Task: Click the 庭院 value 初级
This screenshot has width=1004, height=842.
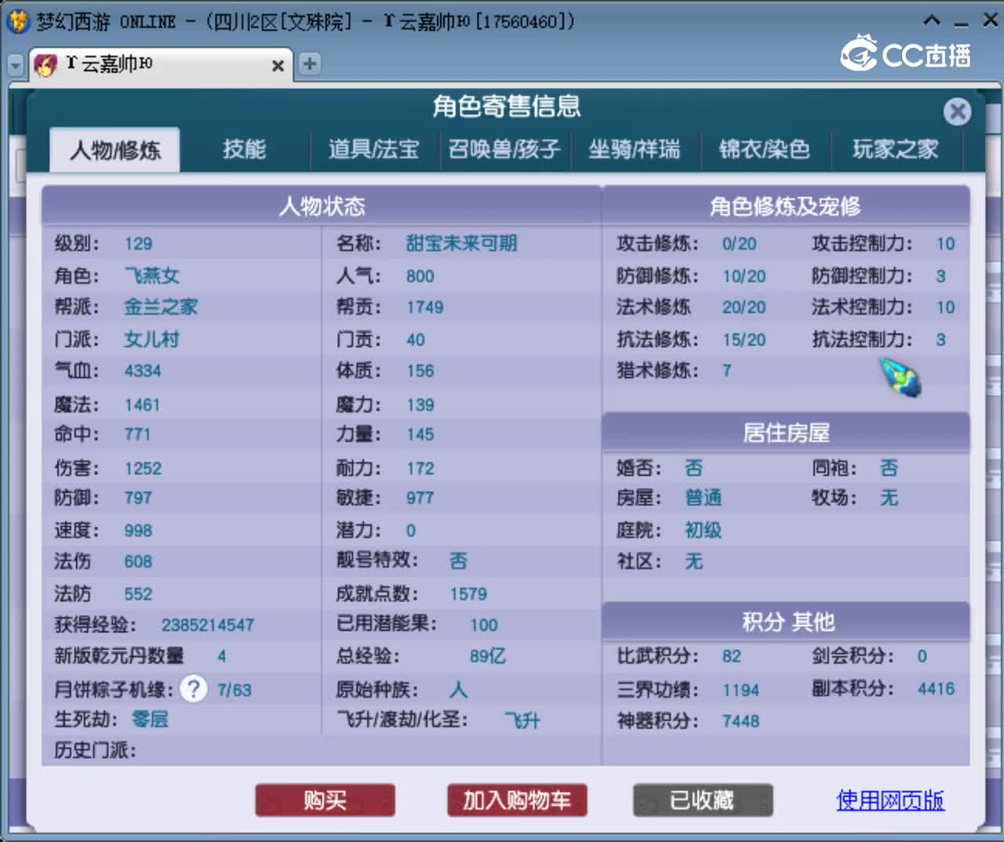Action: click(x=703, y=531)
